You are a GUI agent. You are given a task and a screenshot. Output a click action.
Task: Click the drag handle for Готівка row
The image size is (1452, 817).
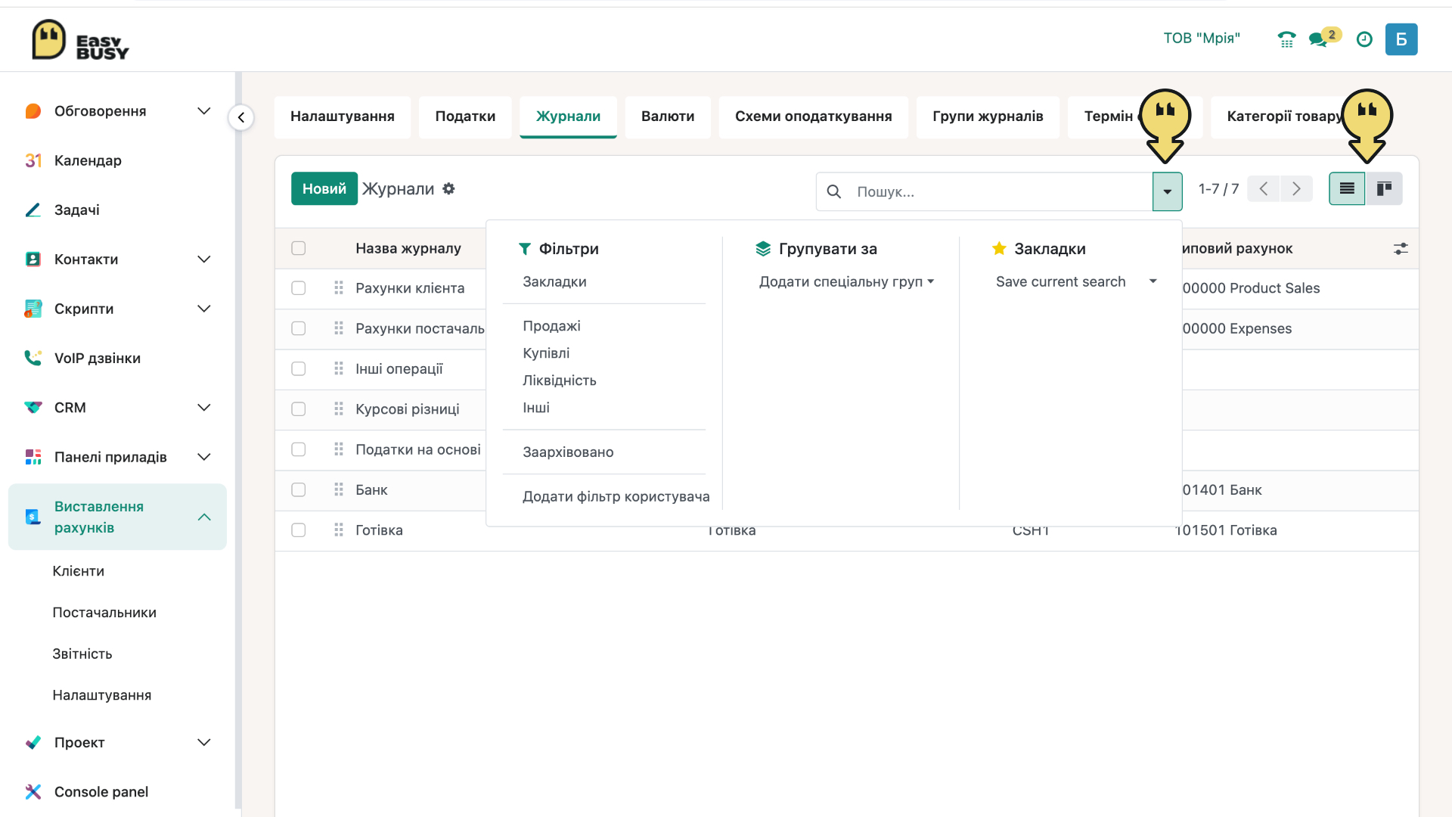[339, 530]
